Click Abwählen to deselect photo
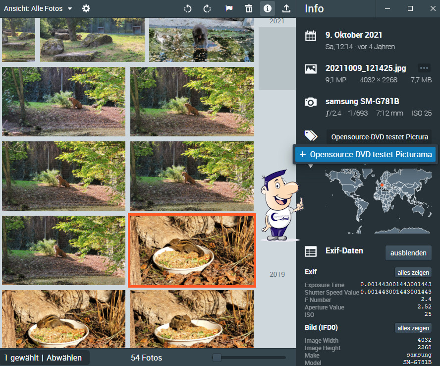This screenshot has width=440, height=366. point(64,358)
